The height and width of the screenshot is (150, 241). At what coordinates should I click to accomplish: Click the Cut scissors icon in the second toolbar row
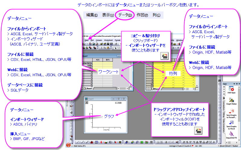tap(101, 48)
